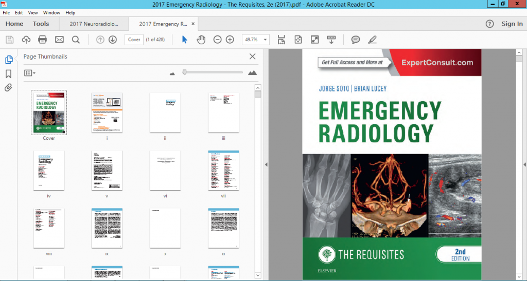Image resolution: width=527 pixels, height=281 pixels.
Task: Close the Page Thumbnails panel
Action: 252,57
